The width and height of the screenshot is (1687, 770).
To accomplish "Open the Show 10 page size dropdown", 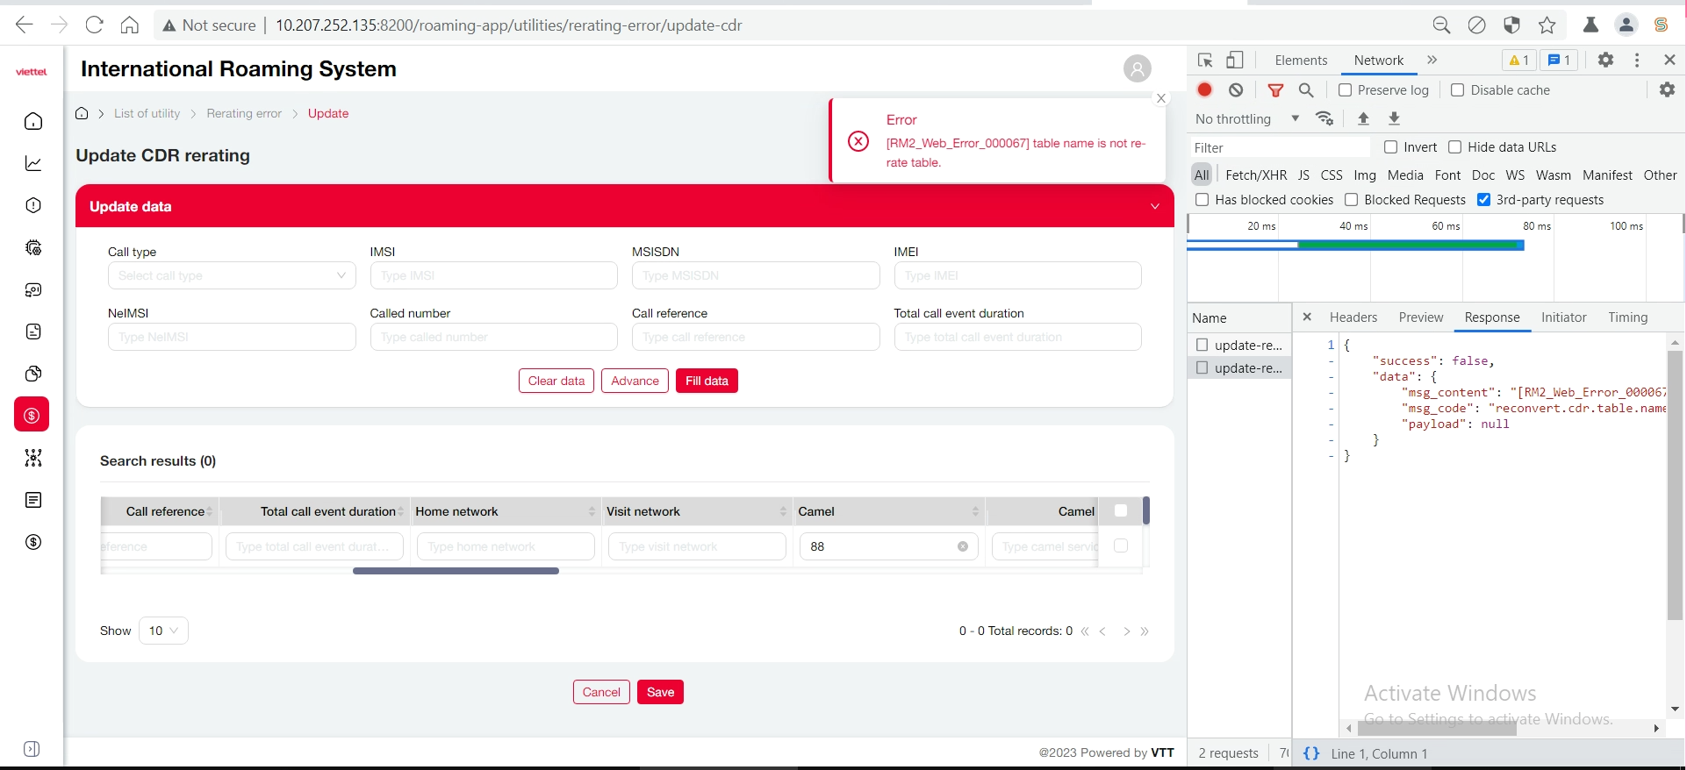I will 163,631.
